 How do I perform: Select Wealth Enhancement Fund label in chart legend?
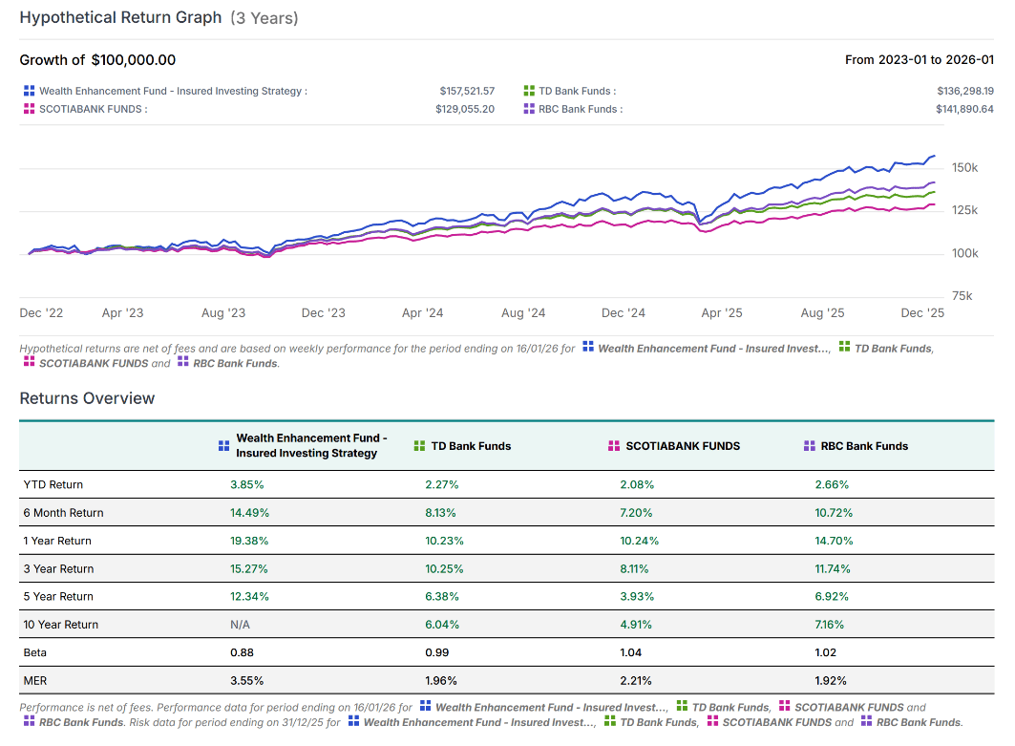point(173,92)
